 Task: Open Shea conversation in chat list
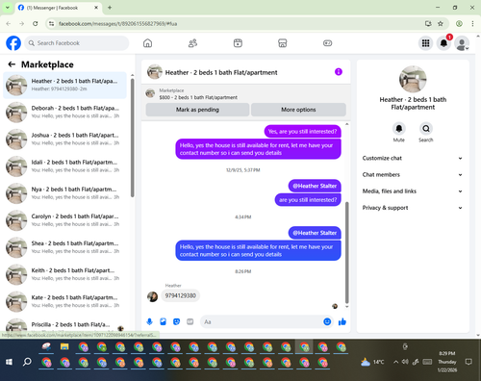[x=64, y=247]
